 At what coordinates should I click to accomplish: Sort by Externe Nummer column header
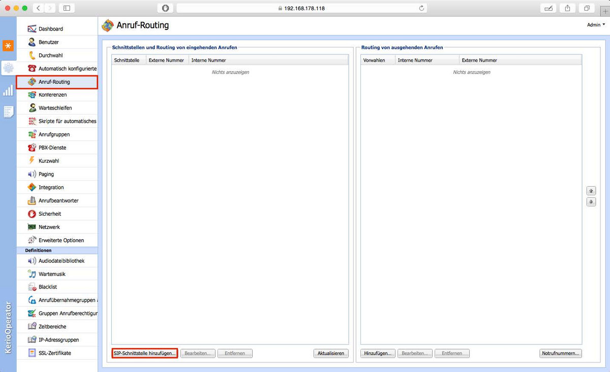point(166,60)
